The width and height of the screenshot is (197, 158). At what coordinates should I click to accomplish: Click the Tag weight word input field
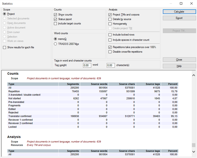click(x=87, y=65)
